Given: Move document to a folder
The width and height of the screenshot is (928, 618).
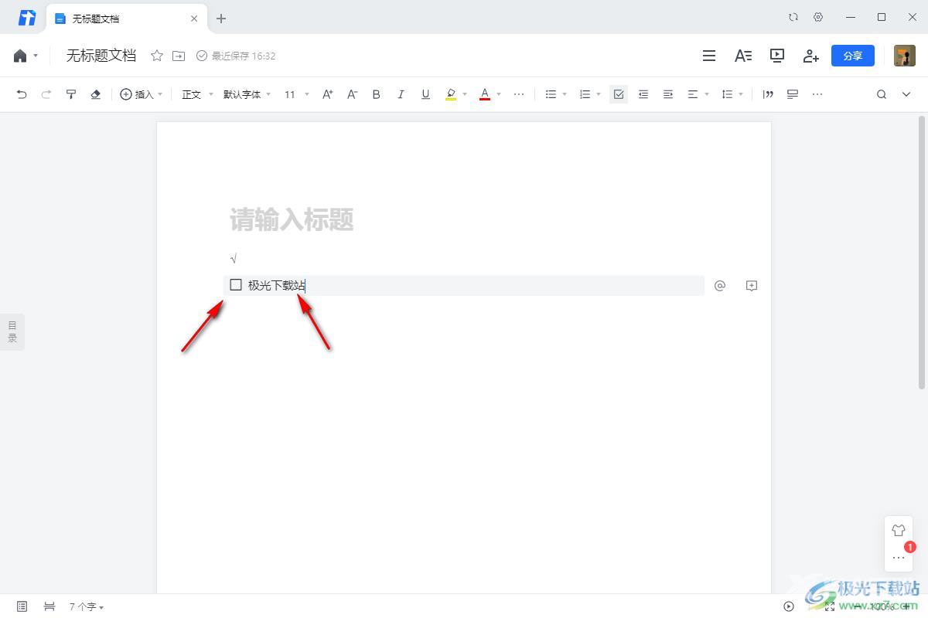Looking at the screenshot, I should click(179, 56).
